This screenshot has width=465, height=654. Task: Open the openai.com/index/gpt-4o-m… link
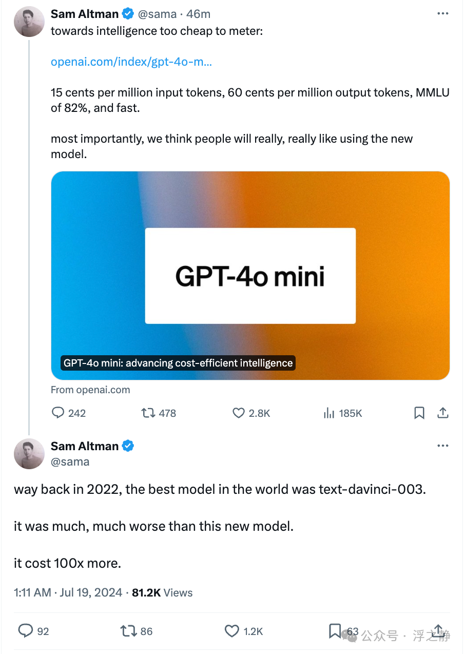(x=131, y=62)
